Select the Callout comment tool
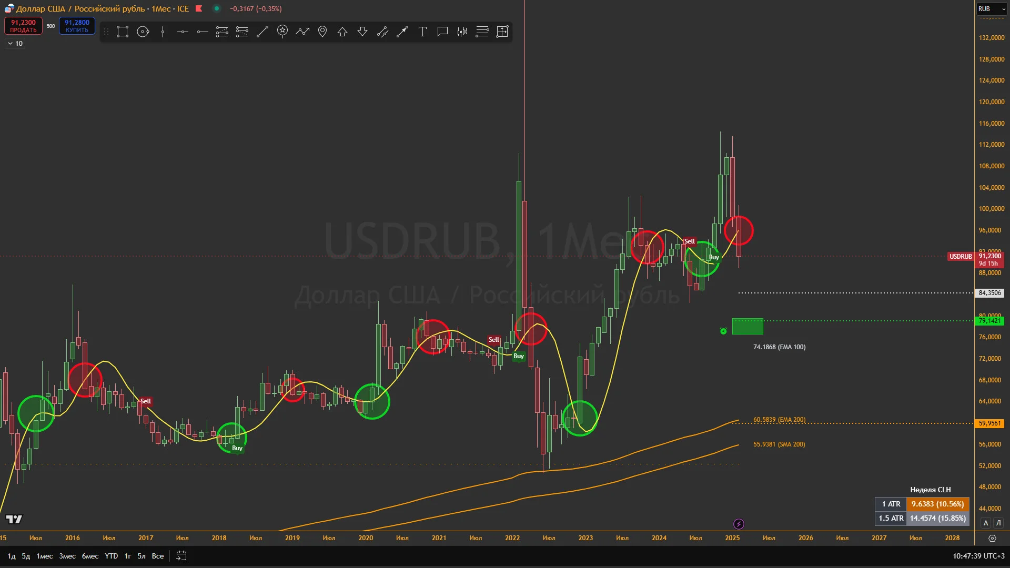Image resolution: width=1010 pixels, height=568 pixels. pyautogui.click(x=442, y=32)
